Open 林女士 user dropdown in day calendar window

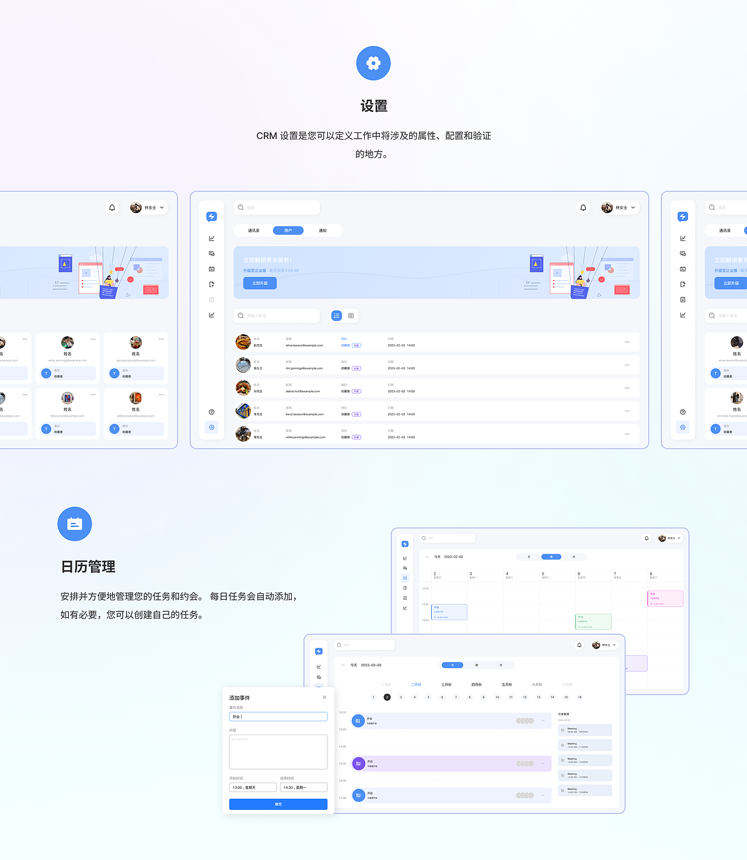point(604,645)
